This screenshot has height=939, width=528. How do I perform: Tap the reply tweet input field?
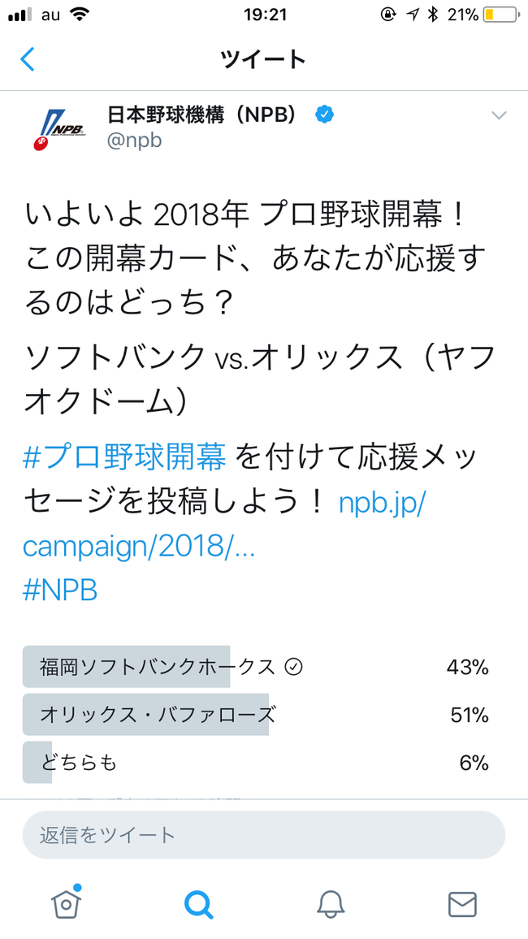point(263,834)
